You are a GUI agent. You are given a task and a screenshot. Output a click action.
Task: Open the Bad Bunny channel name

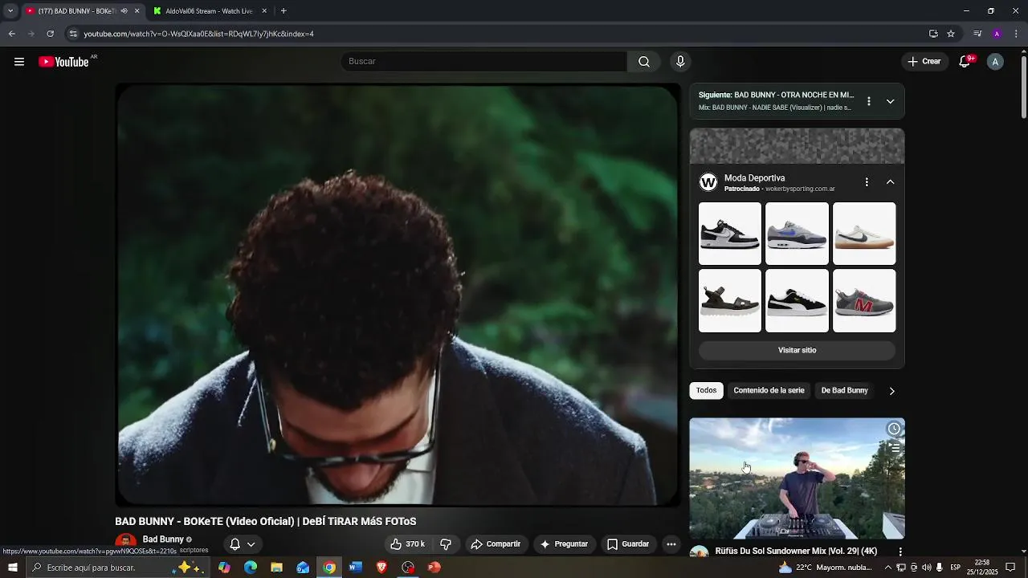point(163,539)
